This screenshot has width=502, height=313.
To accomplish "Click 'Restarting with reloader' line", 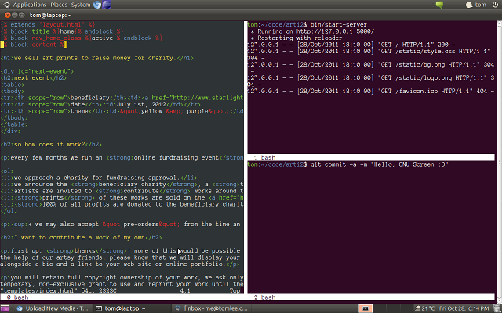I will pyautogui.click(x=296, y=38).
